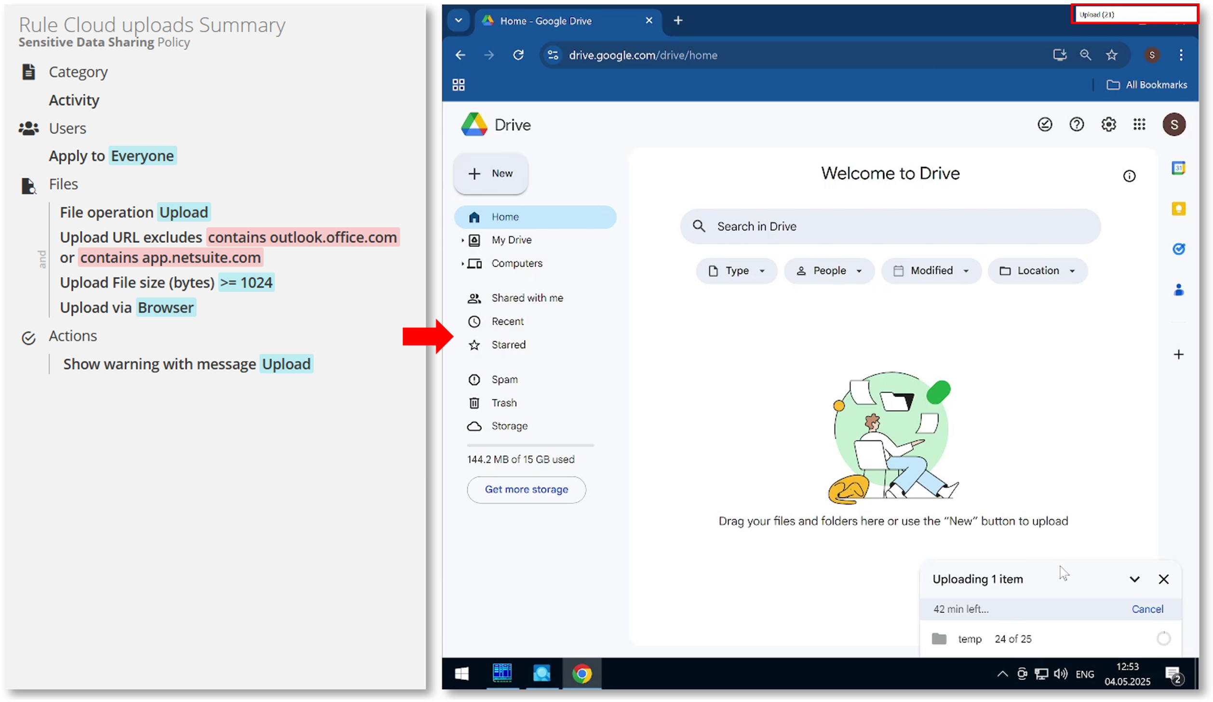The image size is (1213, 702).
Task: Open Chrome three-dot menu
Action: point(1180,55)
